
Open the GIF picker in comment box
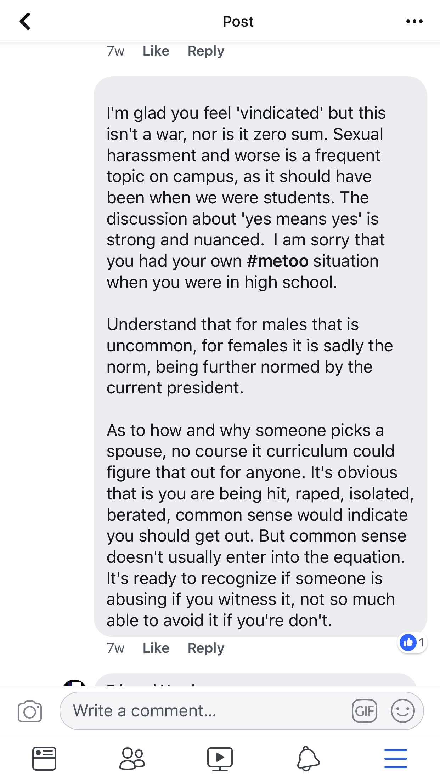(x=364, y=711)
